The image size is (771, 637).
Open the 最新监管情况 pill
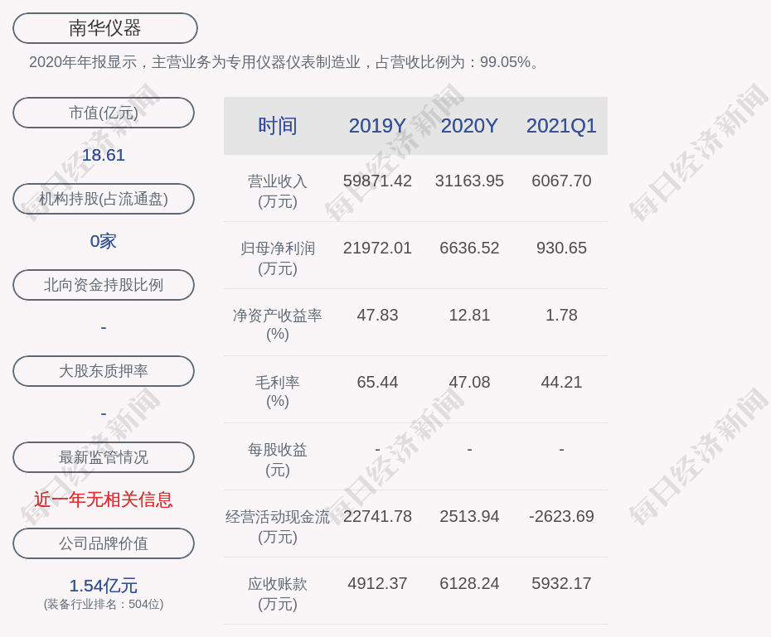pyautogui.click(x=104, y=457)
